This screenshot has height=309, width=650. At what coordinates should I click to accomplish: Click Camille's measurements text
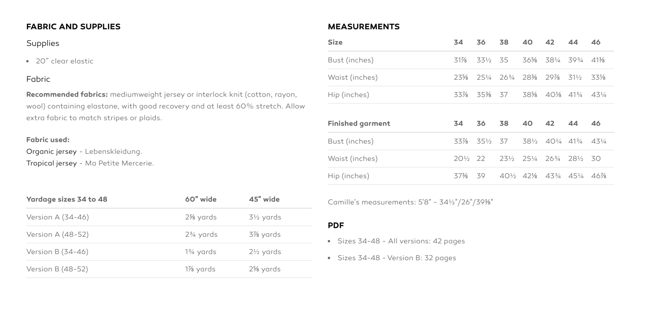410,202
